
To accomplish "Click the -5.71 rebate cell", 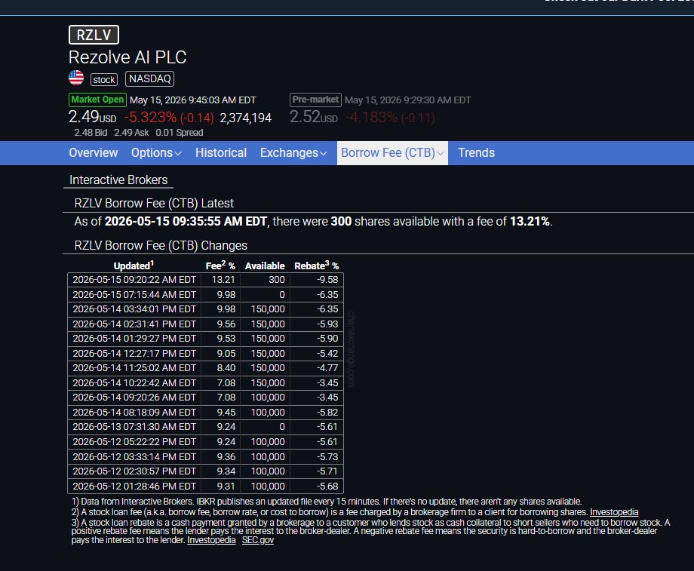I will point(327,471).
